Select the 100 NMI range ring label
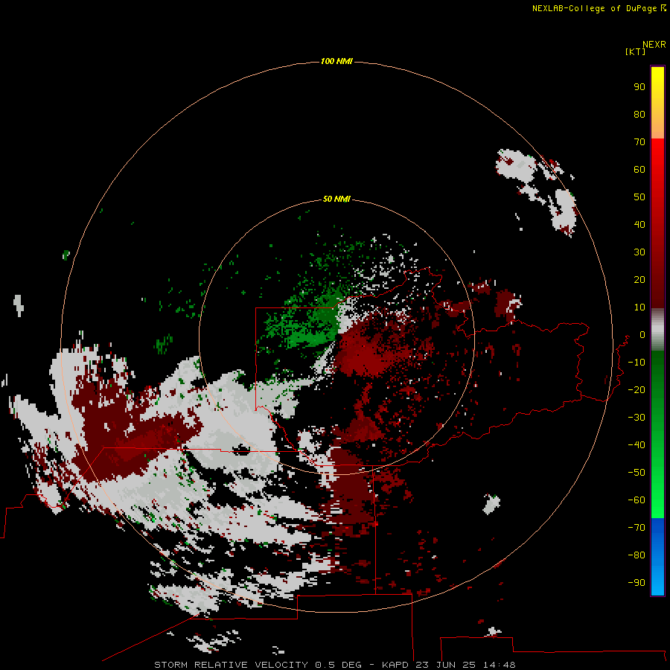670x670 pixels. (336, 61)
